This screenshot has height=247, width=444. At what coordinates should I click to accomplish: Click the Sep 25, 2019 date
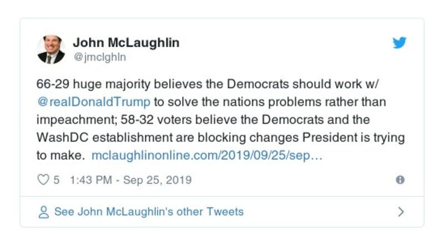coord(157,180)
